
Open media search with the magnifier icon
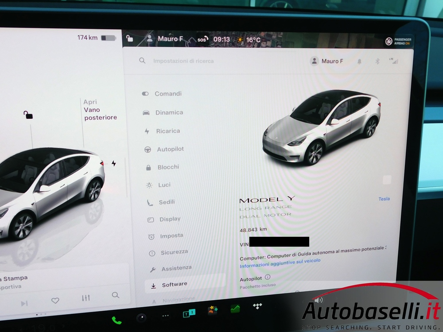115,295
